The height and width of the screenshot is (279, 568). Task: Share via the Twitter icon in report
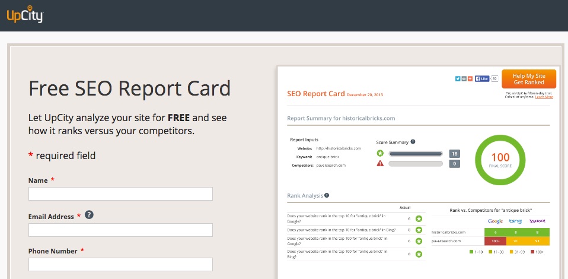pyautogui.click(x=458, y=78)
